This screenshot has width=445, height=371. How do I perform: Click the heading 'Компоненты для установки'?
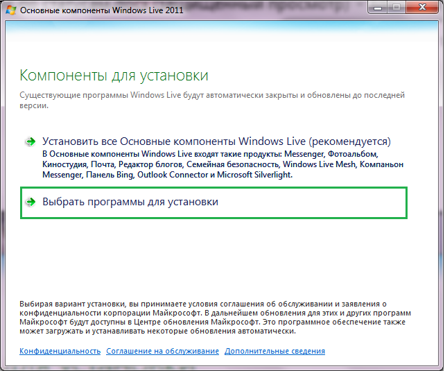[x=114, y=76]
